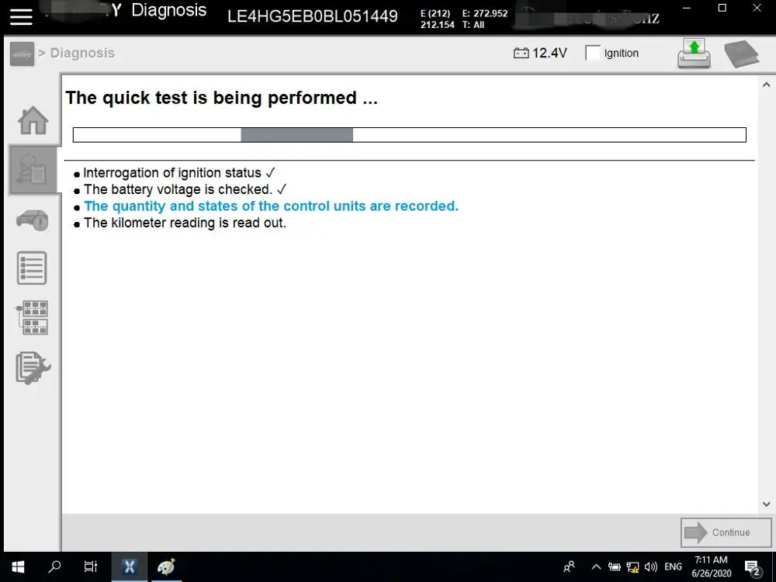Click the ENG language indicator
Screen dimensions: 776x582
coord(673,566)
